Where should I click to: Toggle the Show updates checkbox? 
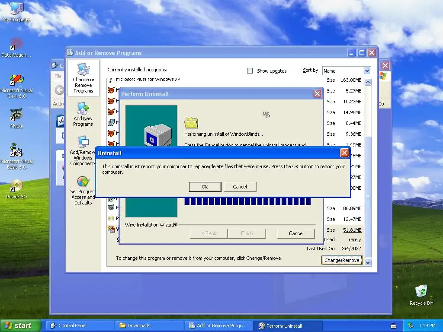[250, 70]
